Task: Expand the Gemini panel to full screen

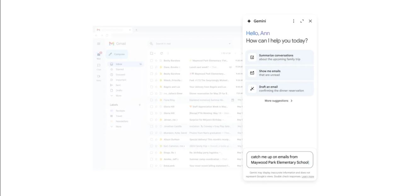Action: coord(302,21)
